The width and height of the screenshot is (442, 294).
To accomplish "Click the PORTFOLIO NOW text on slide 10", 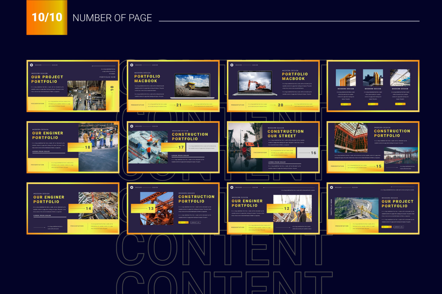I will [107, 77].
